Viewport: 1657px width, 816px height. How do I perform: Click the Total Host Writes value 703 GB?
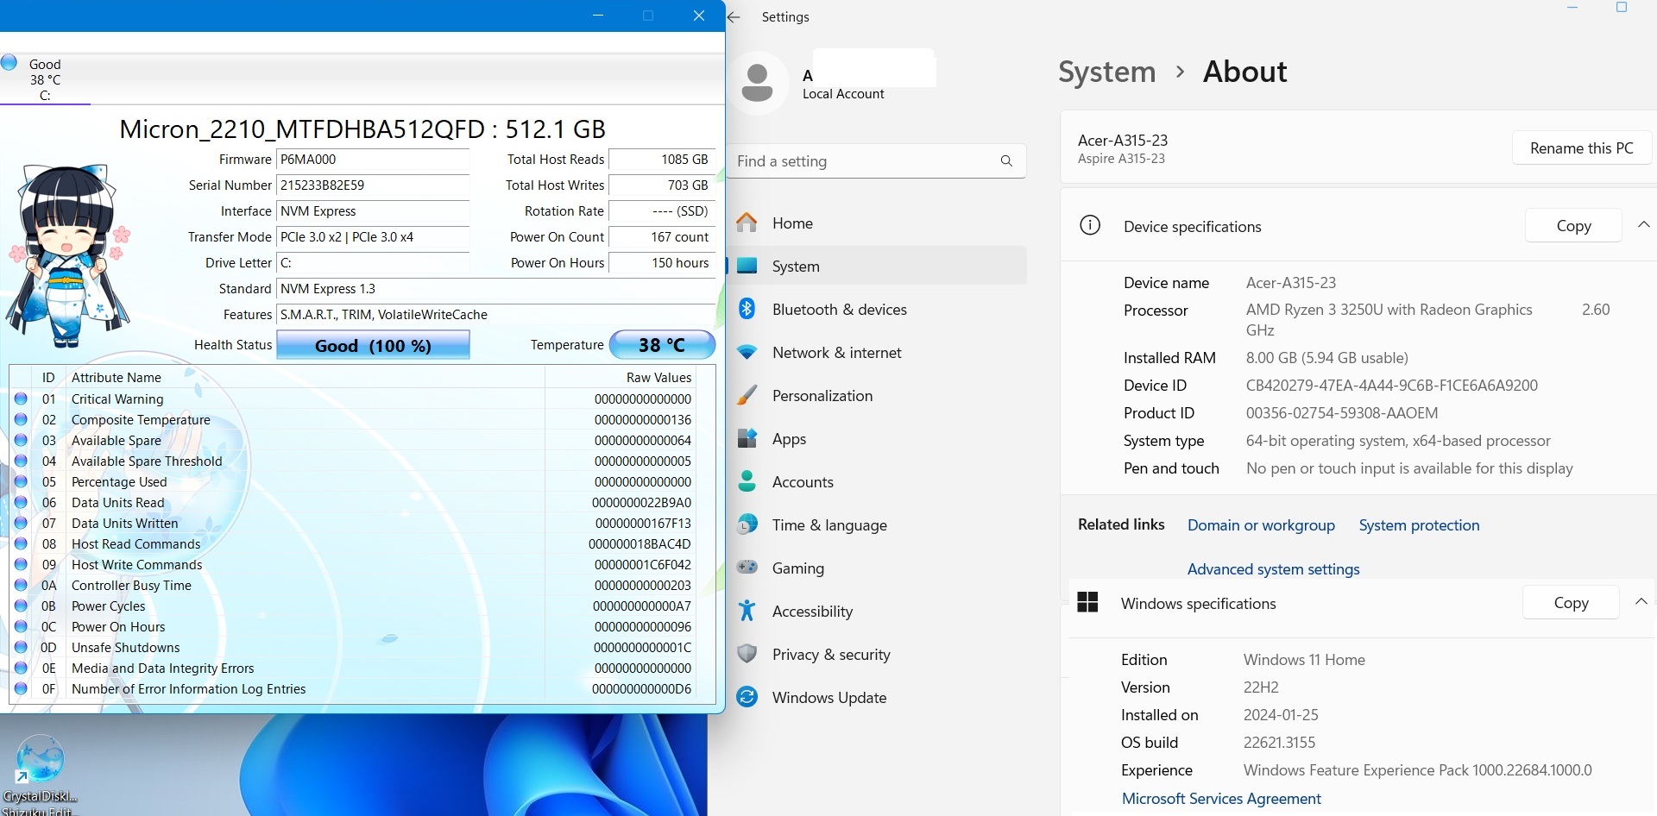click(x=662, y=185)
